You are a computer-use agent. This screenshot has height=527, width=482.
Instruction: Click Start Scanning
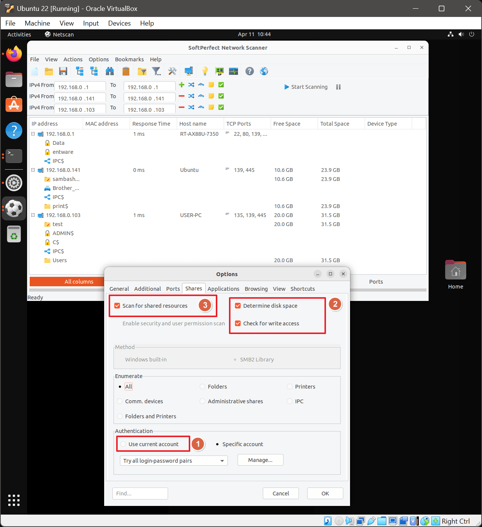(306, 87)
